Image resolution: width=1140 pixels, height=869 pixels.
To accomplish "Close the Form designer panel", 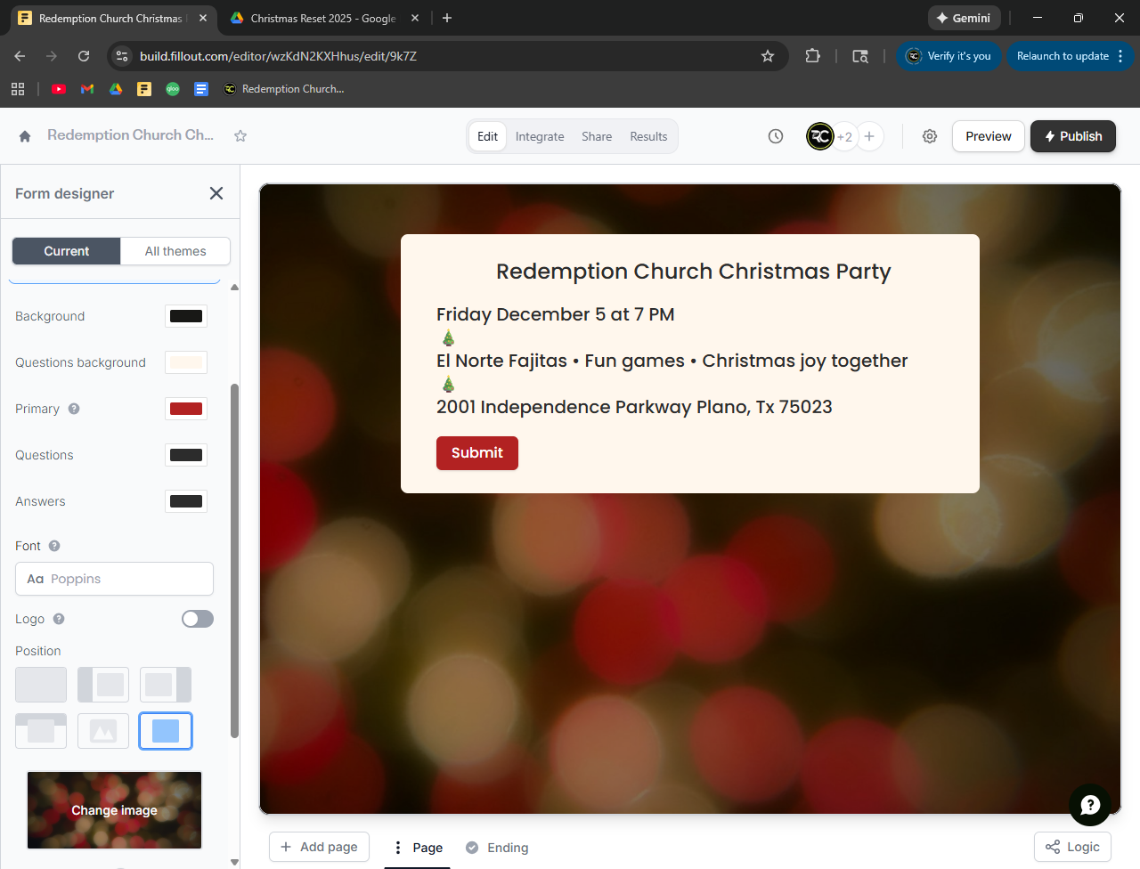I will pyautogui.click(x=216, y=193).
